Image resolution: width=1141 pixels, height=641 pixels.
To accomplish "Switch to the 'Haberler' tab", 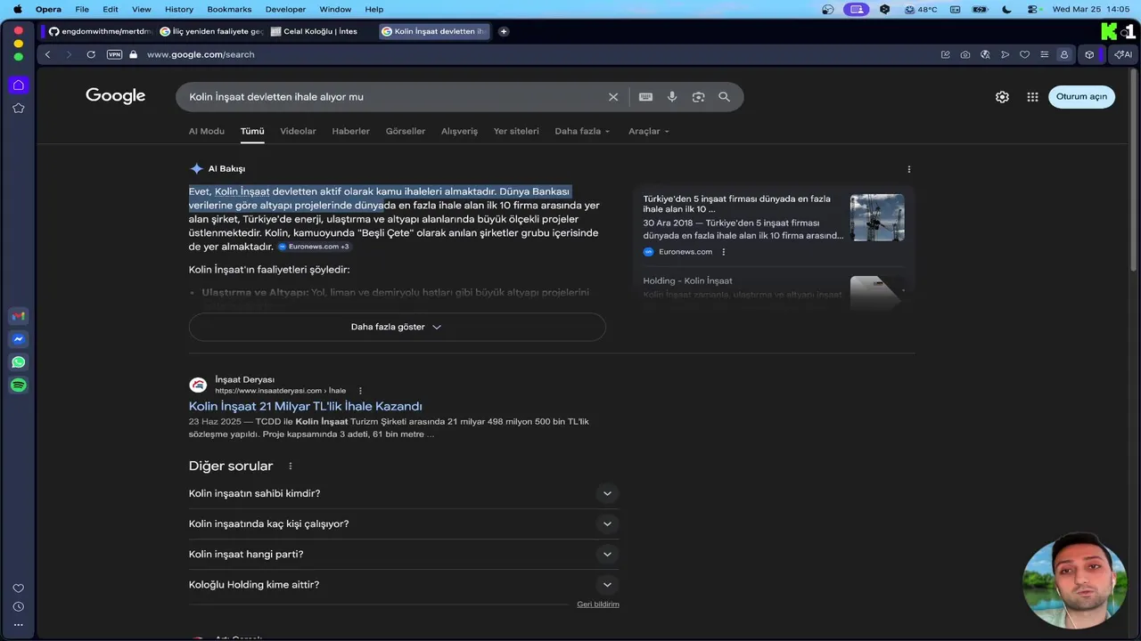I will [350, 131].
